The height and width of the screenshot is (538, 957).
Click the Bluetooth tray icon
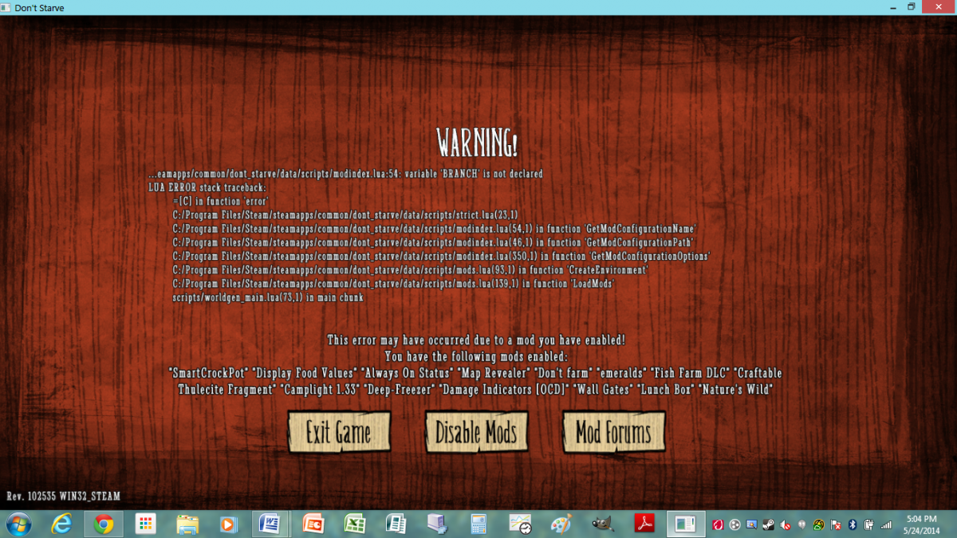(x=853, y=524)
